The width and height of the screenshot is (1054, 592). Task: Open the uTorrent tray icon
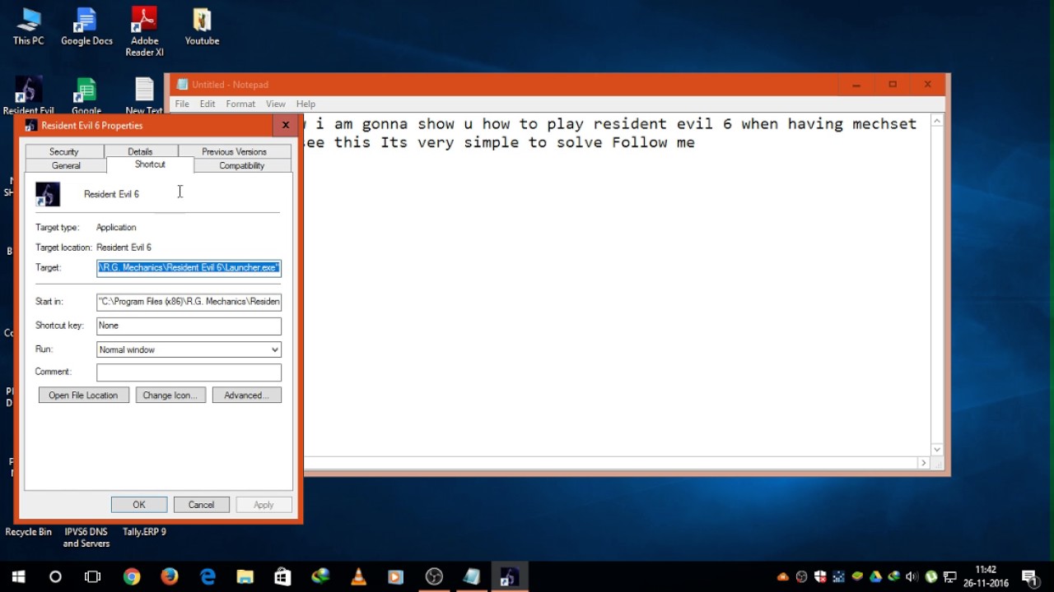pos(931,576)
